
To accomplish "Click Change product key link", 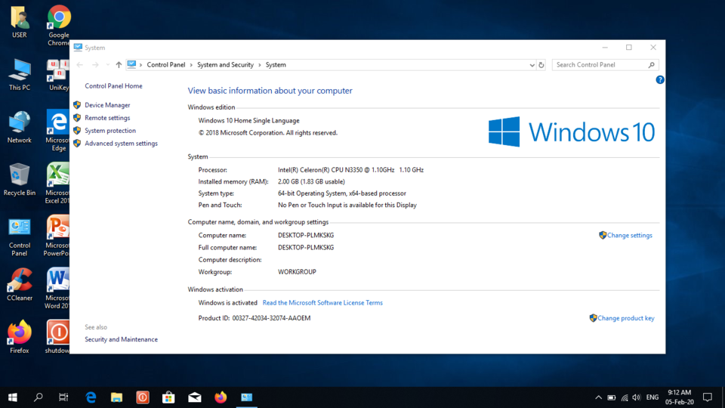I will [x=625, y=318].
